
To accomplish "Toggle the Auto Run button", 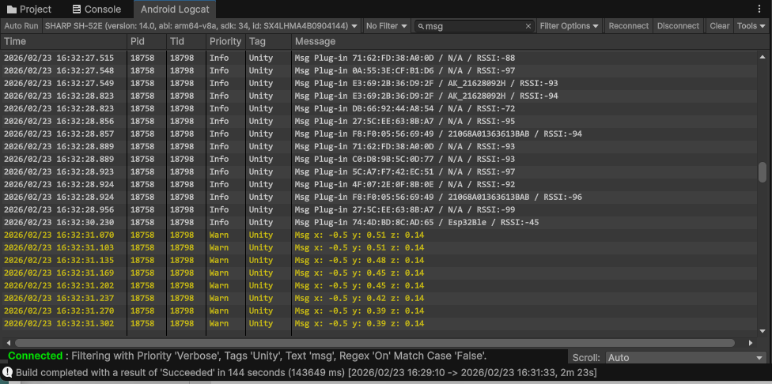I will click(21, 26).
